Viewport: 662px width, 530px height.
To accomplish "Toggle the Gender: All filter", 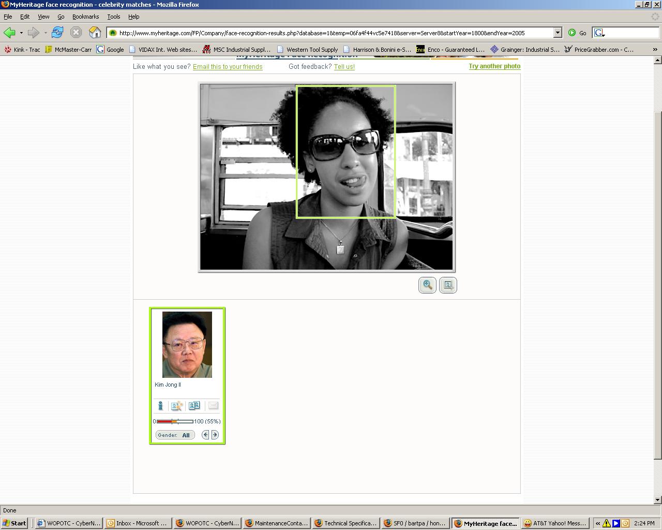I will [x=175, y=435].
